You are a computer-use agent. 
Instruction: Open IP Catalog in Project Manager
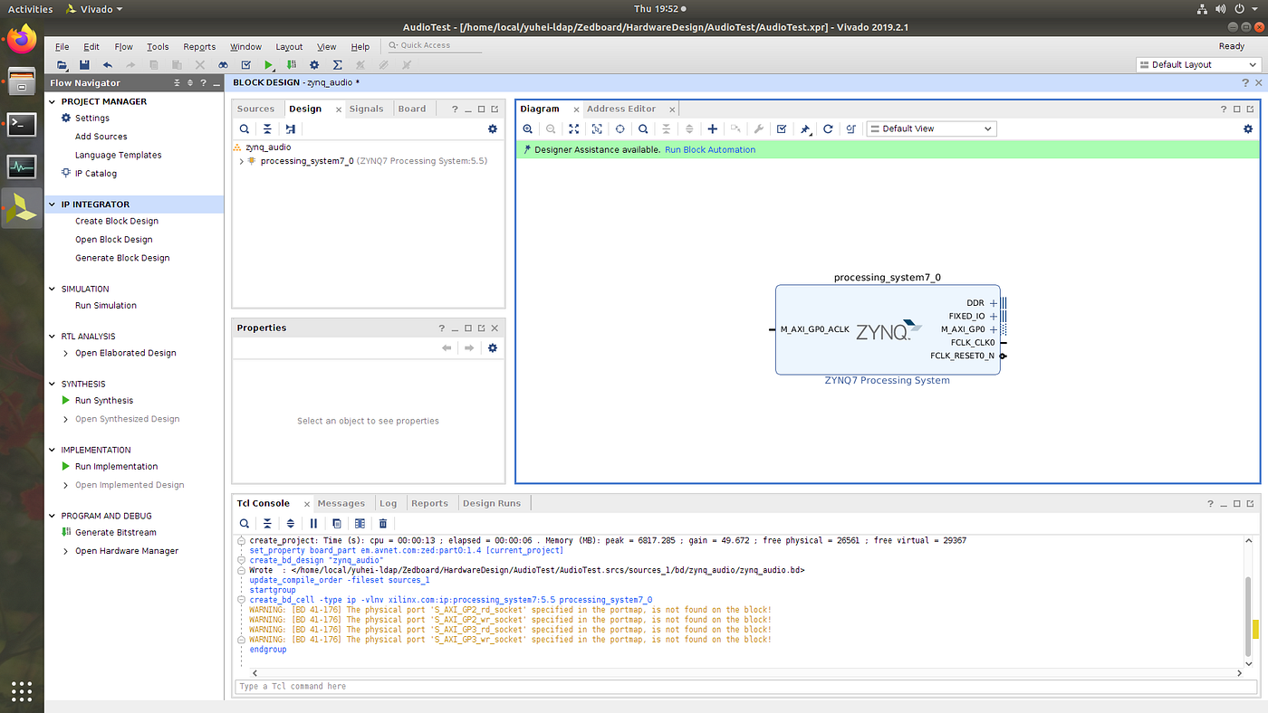96,174
